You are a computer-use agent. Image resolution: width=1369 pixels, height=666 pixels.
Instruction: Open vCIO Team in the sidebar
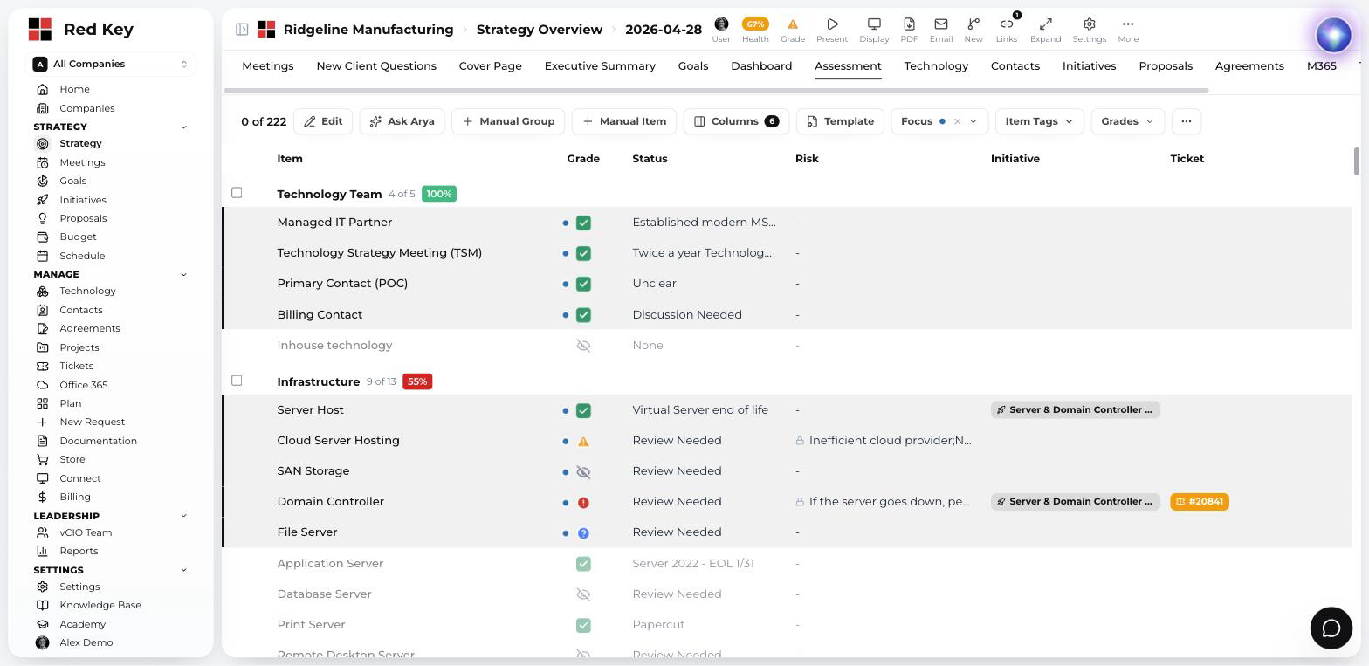(86, 532)
